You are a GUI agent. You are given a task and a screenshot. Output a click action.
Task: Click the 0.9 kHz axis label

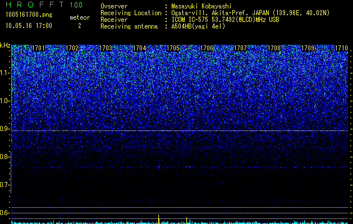[x=4, y=129]
